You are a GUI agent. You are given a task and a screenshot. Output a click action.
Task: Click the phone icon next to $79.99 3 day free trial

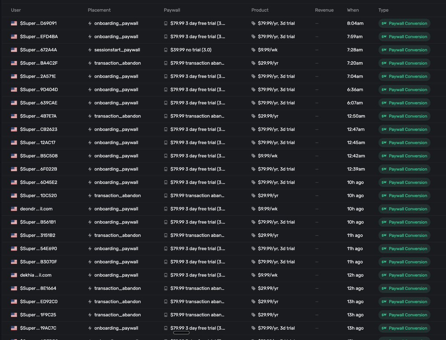click(166, 23)
